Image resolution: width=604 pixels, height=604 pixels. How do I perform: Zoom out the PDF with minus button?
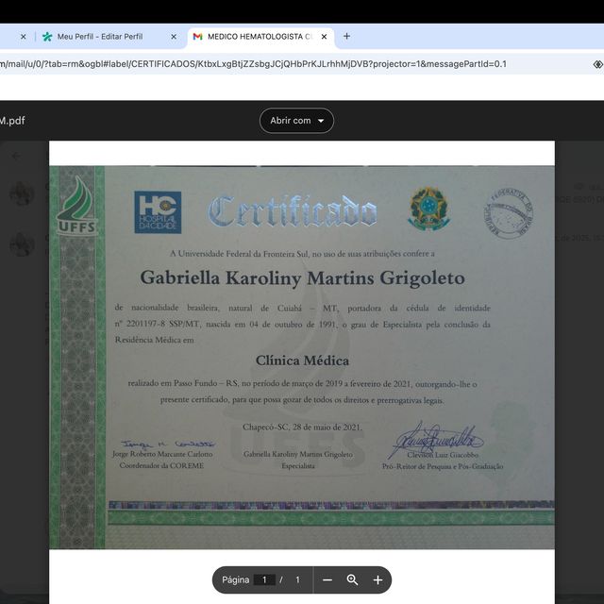pos(327,579)
